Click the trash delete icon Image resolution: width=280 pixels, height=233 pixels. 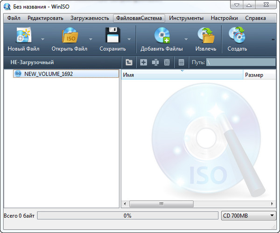click(167, 62)
